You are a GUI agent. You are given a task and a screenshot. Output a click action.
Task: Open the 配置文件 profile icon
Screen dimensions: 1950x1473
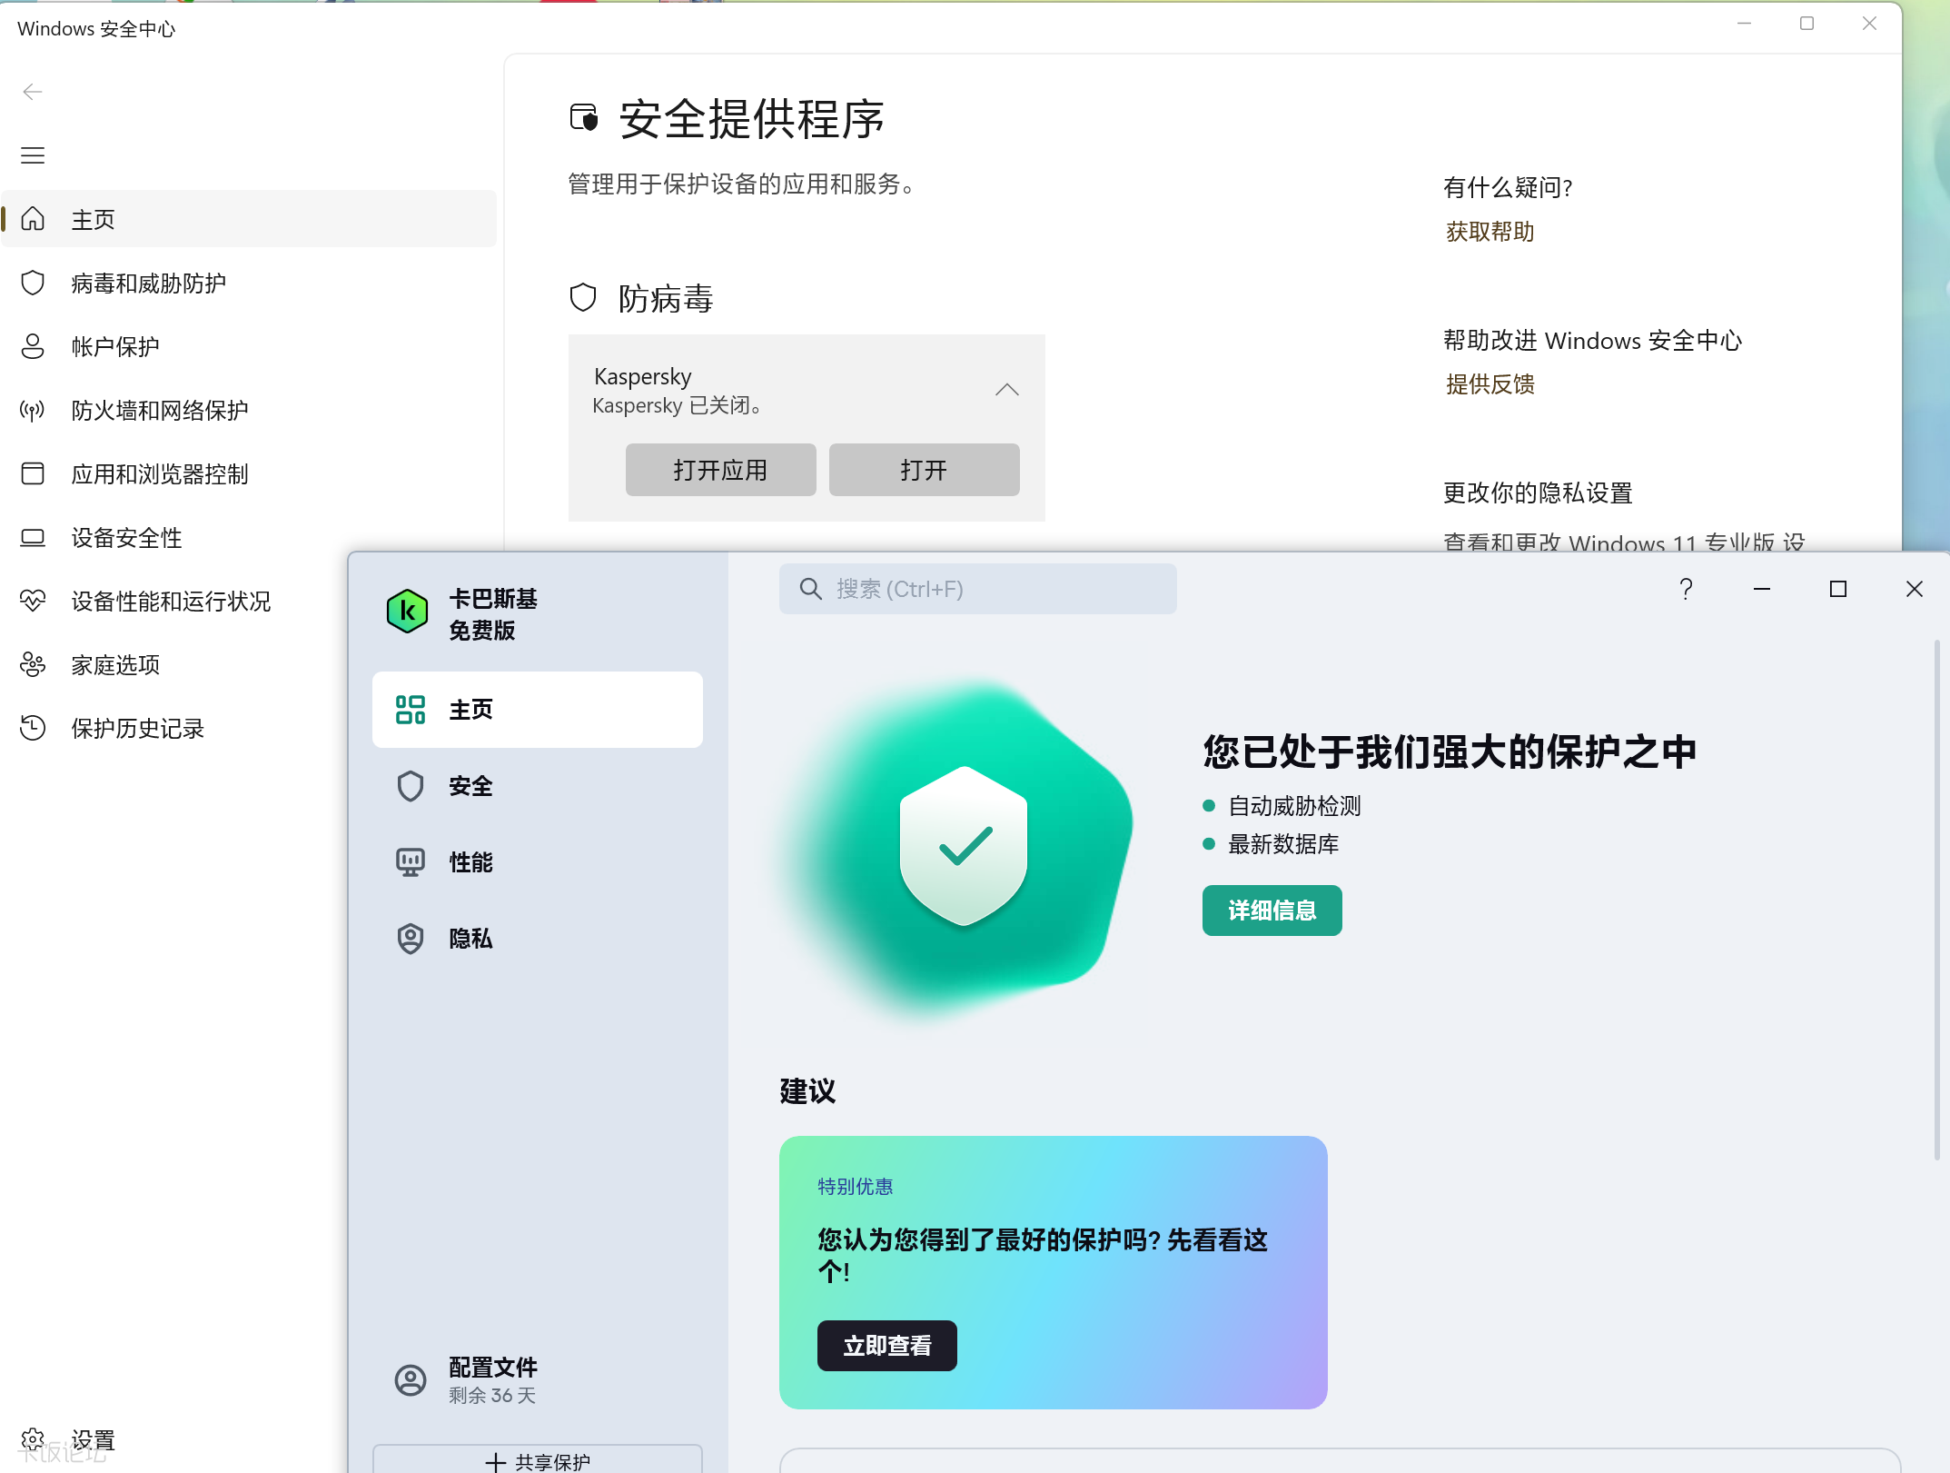pos(411,1380)
